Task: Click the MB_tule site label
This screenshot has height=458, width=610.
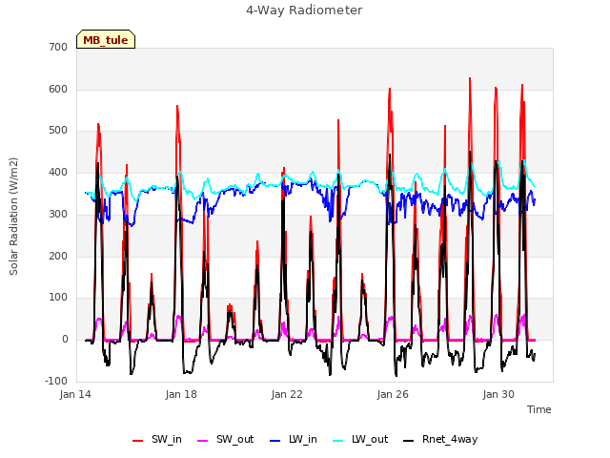Action: click(106, 39)
